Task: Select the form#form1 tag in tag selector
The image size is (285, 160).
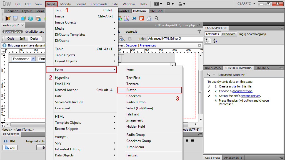Action: [24, 130]
